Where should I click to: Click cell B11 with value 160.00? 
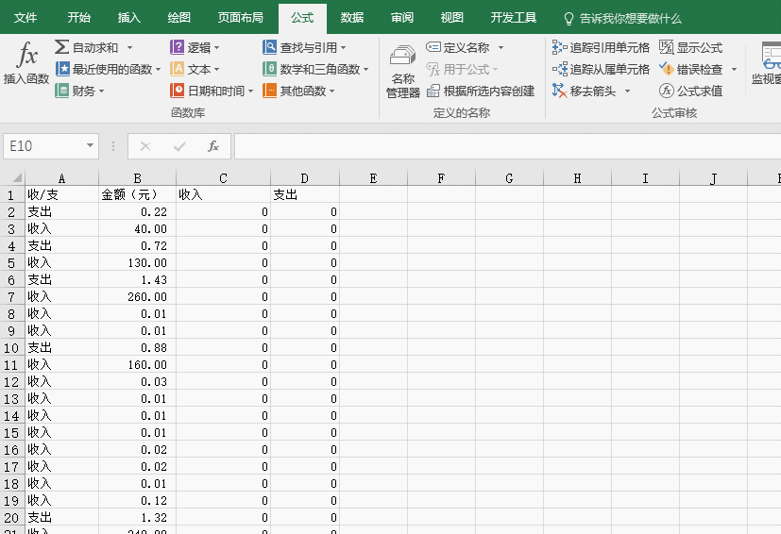(138, 365)
